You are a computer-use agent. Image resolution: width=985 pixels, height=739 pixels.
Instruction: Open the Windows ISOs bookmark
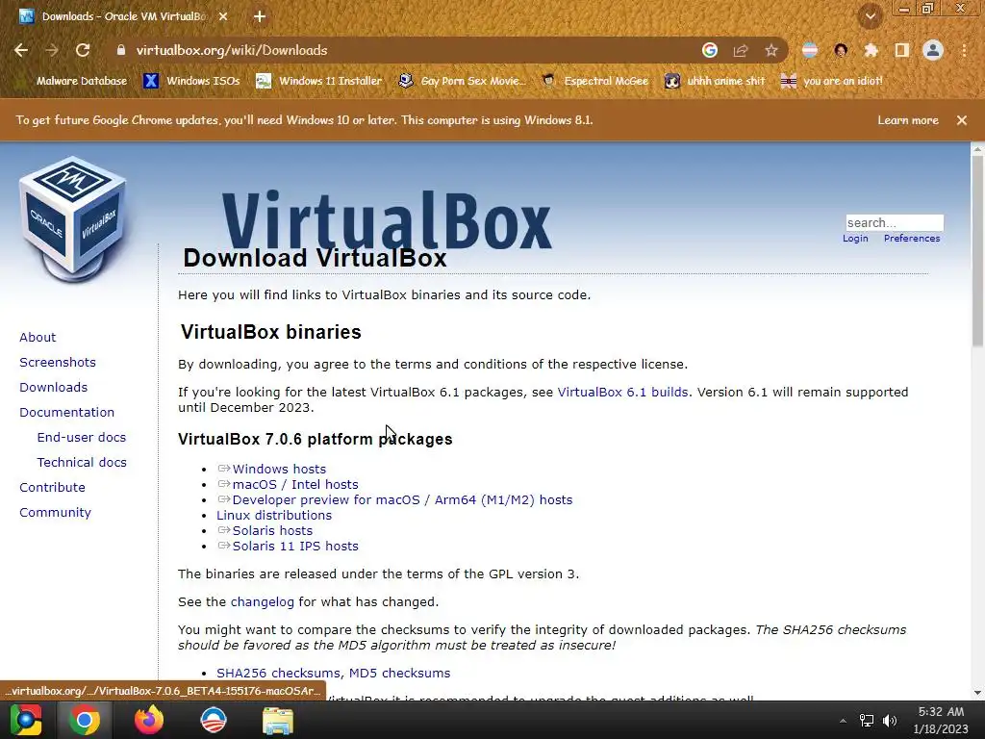[x=191, y=81]
